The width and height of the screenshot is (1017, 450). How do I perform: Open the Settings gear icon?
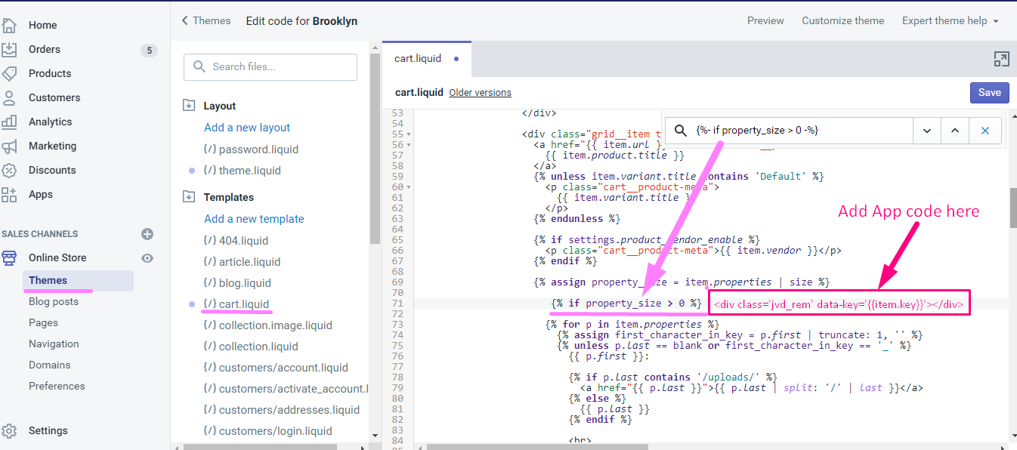click(9, 431)
